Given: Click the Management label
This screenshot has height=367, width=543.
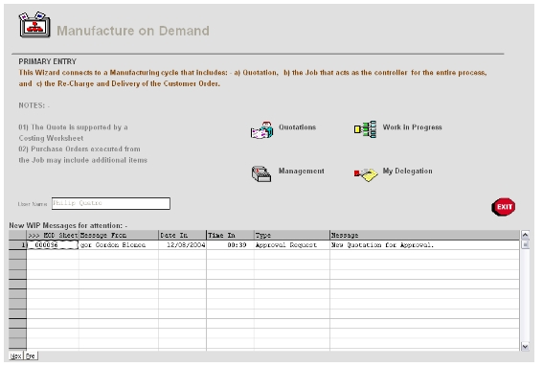Looking at the screenshot, I should pos(302,171).
